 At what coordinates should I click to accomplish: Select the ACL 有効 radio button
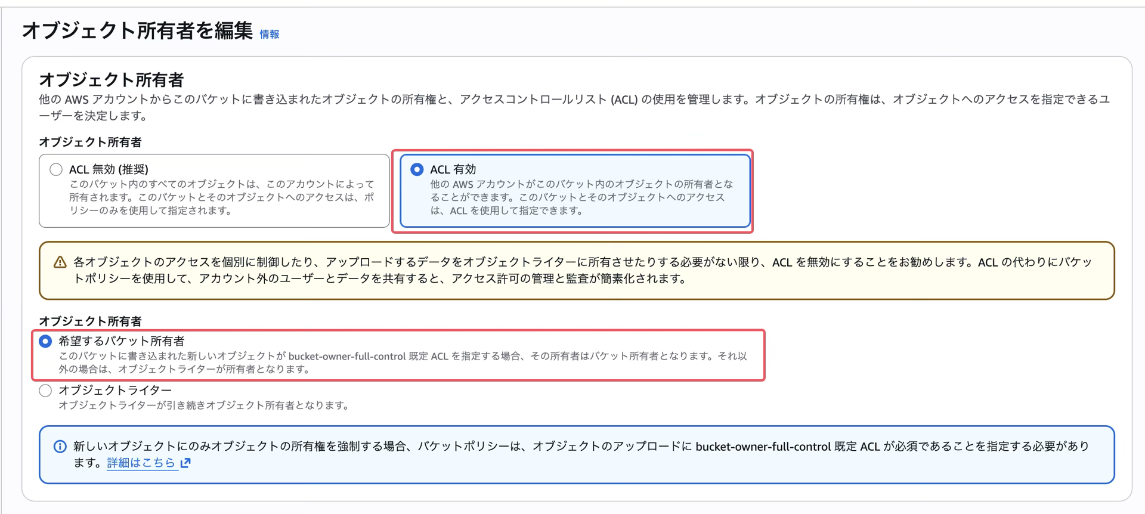coord(417,169)
